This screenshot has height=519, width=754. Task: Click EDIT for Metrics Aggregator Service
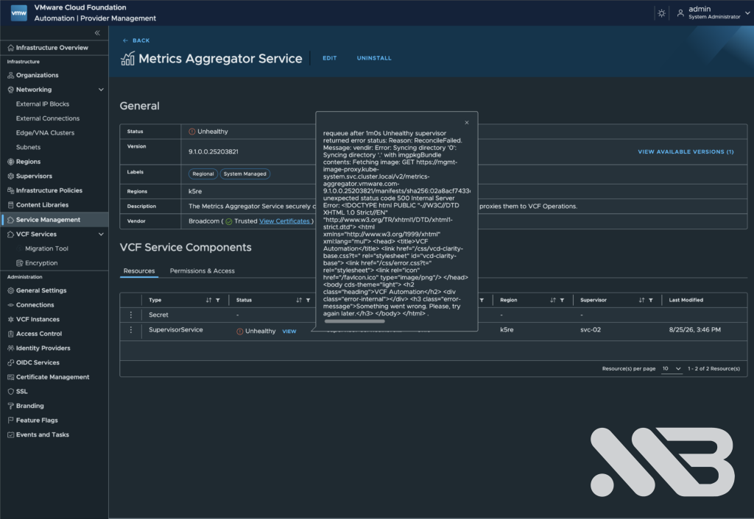pos(329,58)
